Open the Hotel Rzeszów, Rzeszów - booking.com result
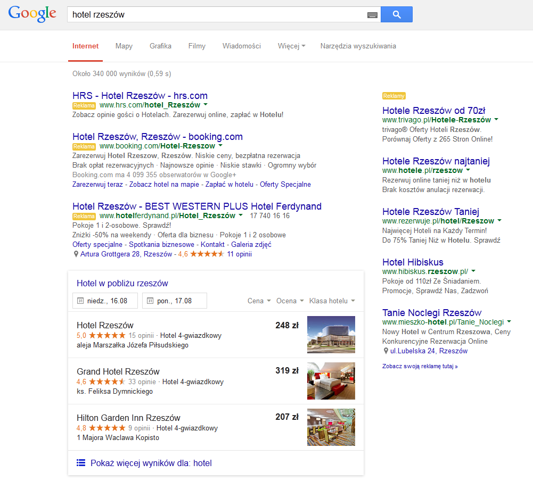The height and width of the screenshot is (481, 533). [158, 137]
